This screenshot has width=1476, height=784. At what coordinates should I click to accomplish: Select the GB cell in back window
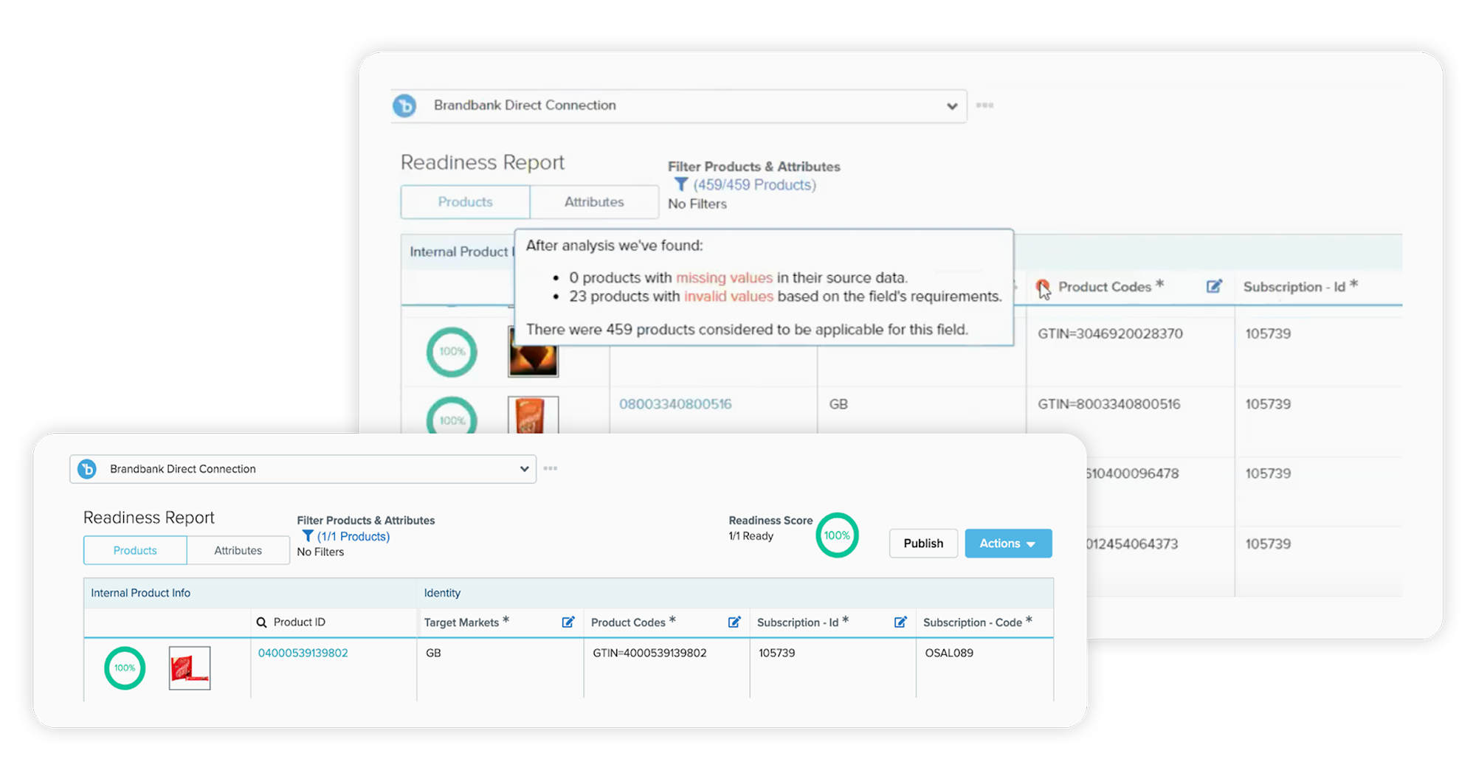838,404
